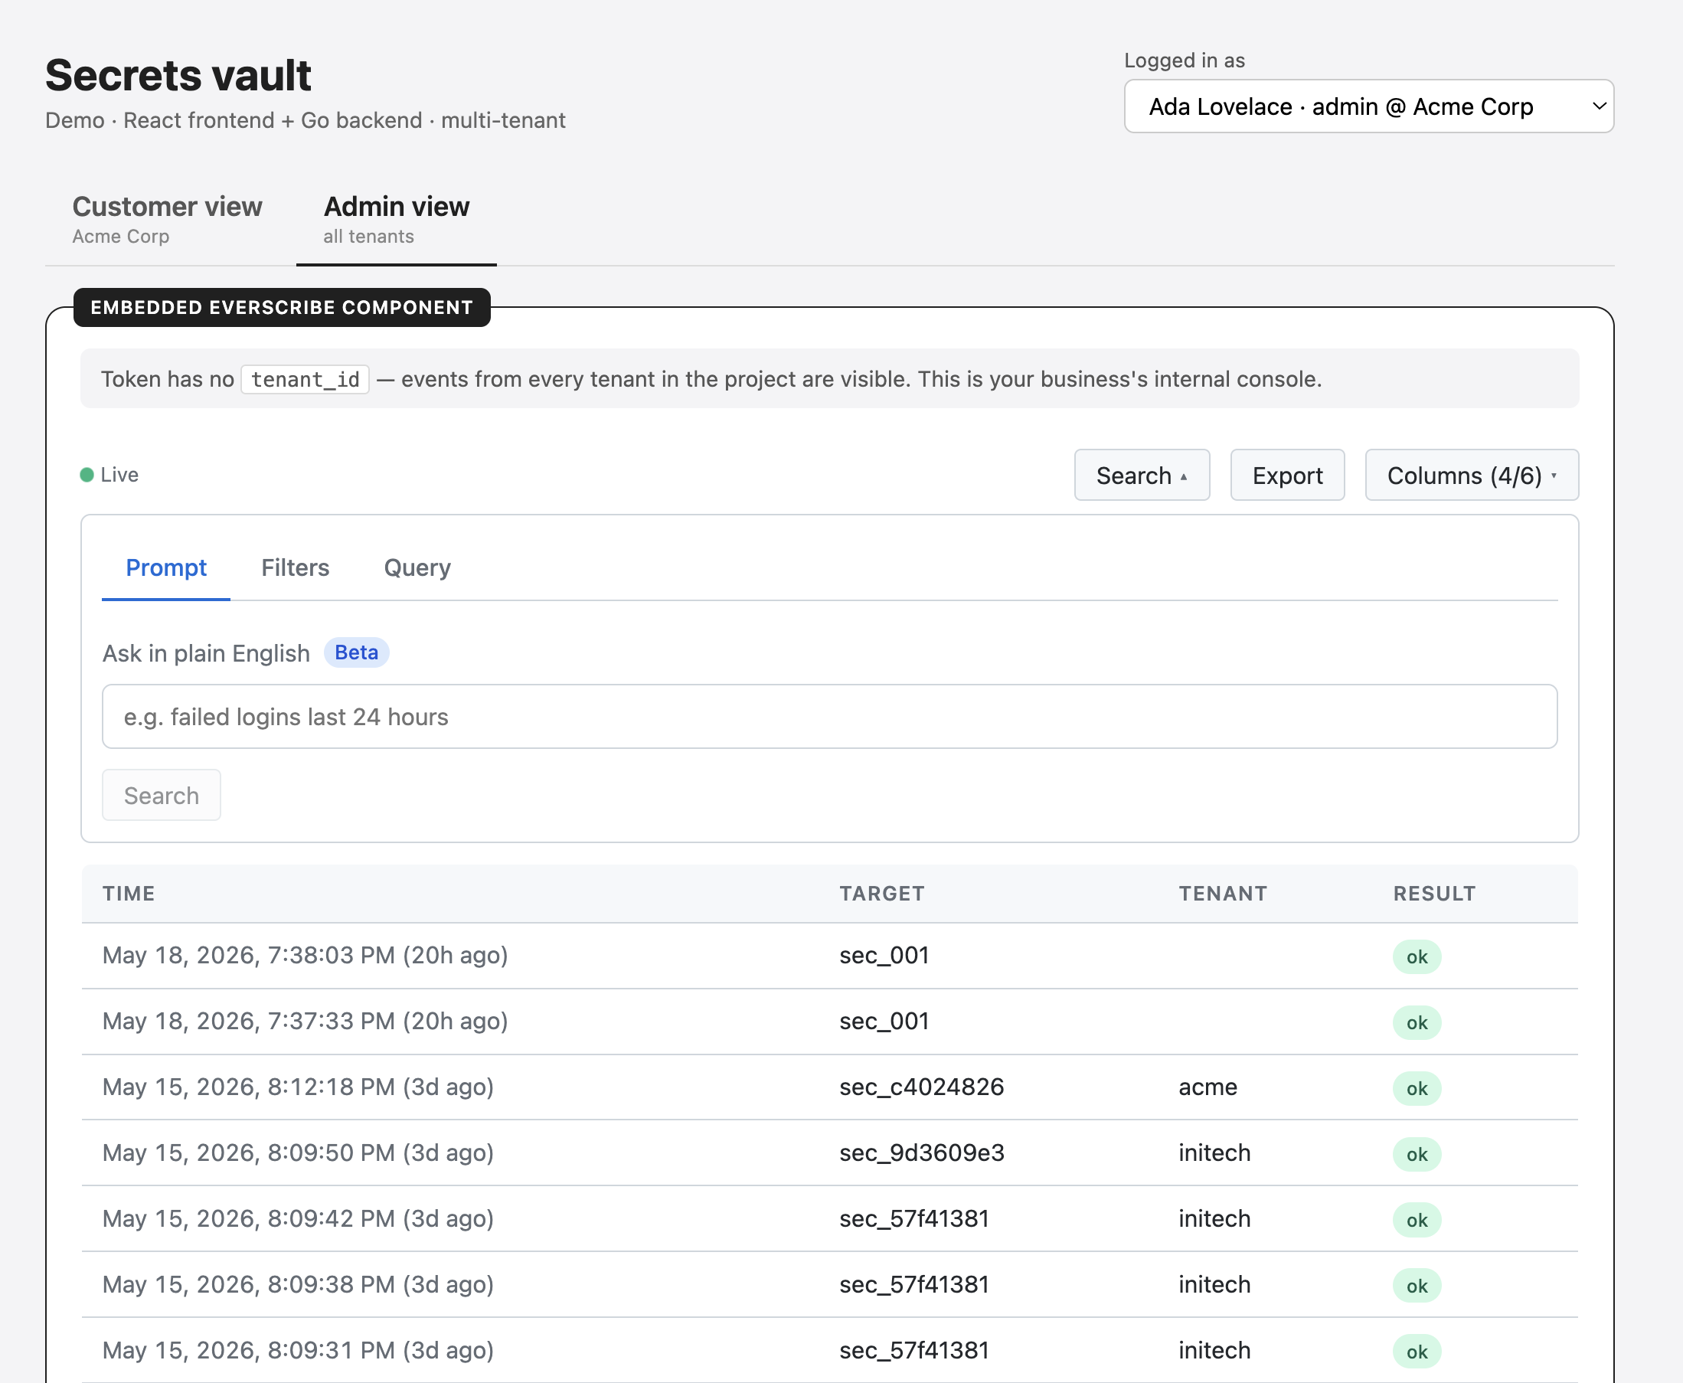Click the ok badge in the 7:38:03 PM row

[x=1417, y=956]
